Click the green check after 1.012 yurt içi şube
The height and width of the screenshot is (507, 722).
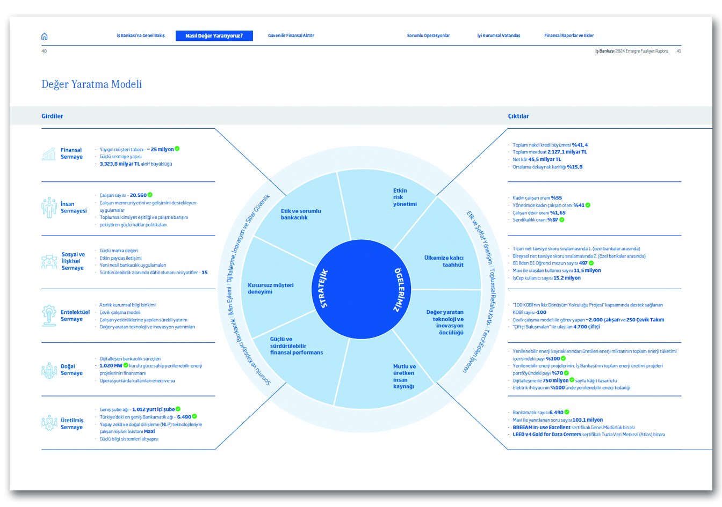[178, 409]
